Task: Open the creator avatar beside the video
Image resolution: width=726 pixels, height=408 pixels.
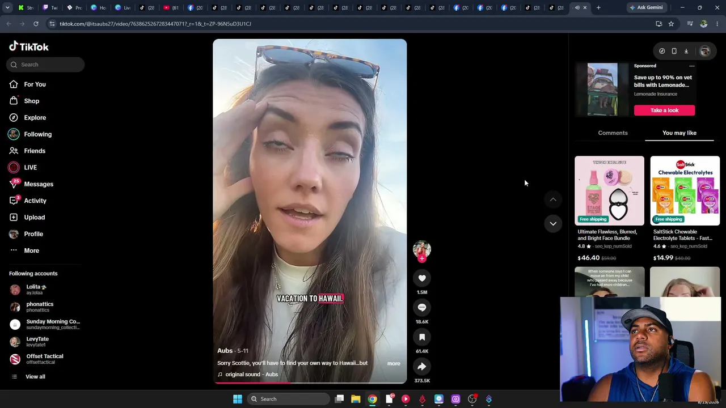Action: click(x=422, y=249)
